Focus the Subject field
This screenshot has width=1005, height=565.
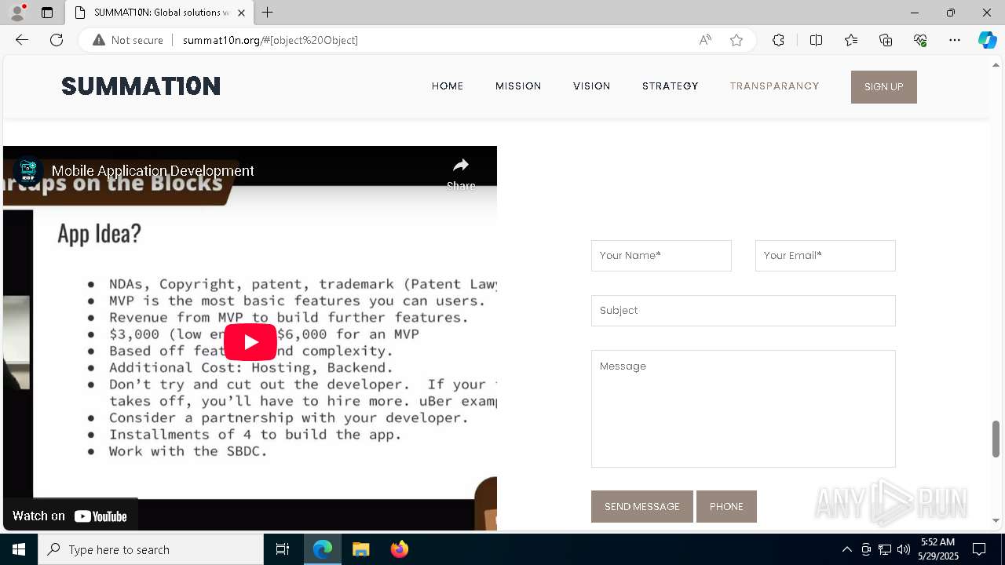(744, 311)
